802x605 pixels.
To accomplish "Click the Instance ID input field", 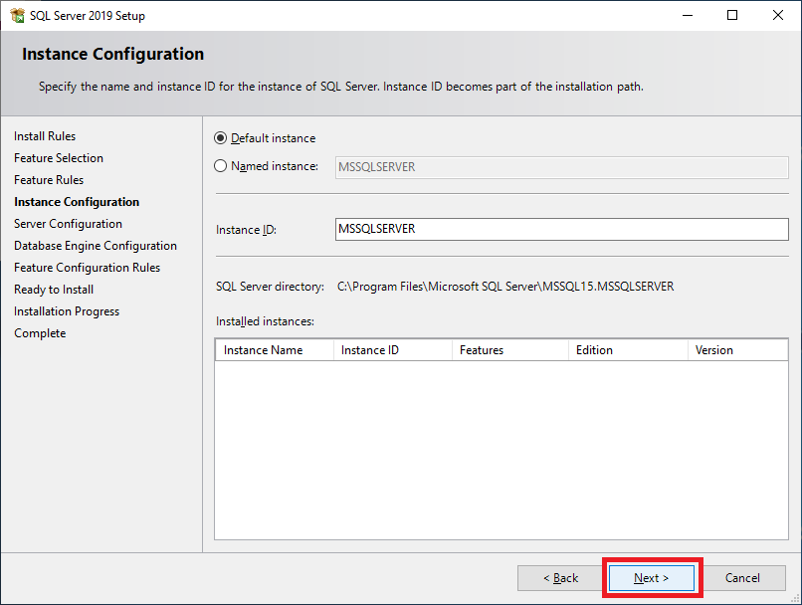I will click(x=561, y=229).
